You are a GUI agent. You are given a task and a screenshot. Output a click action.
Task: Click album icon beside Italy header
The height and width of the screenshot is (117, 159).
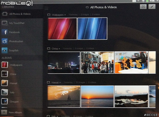click(48, 116)
